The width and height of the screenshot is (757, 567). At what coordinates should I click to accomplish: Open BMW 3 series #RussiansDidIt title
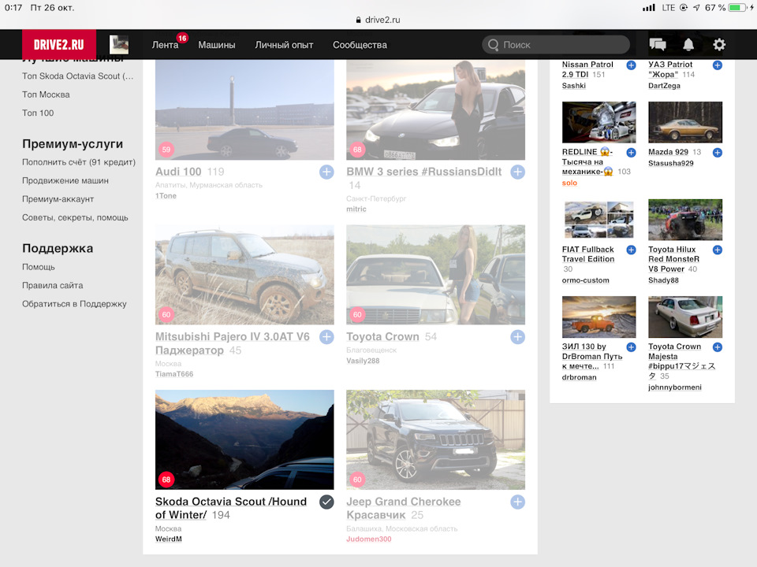click(424, 172)
